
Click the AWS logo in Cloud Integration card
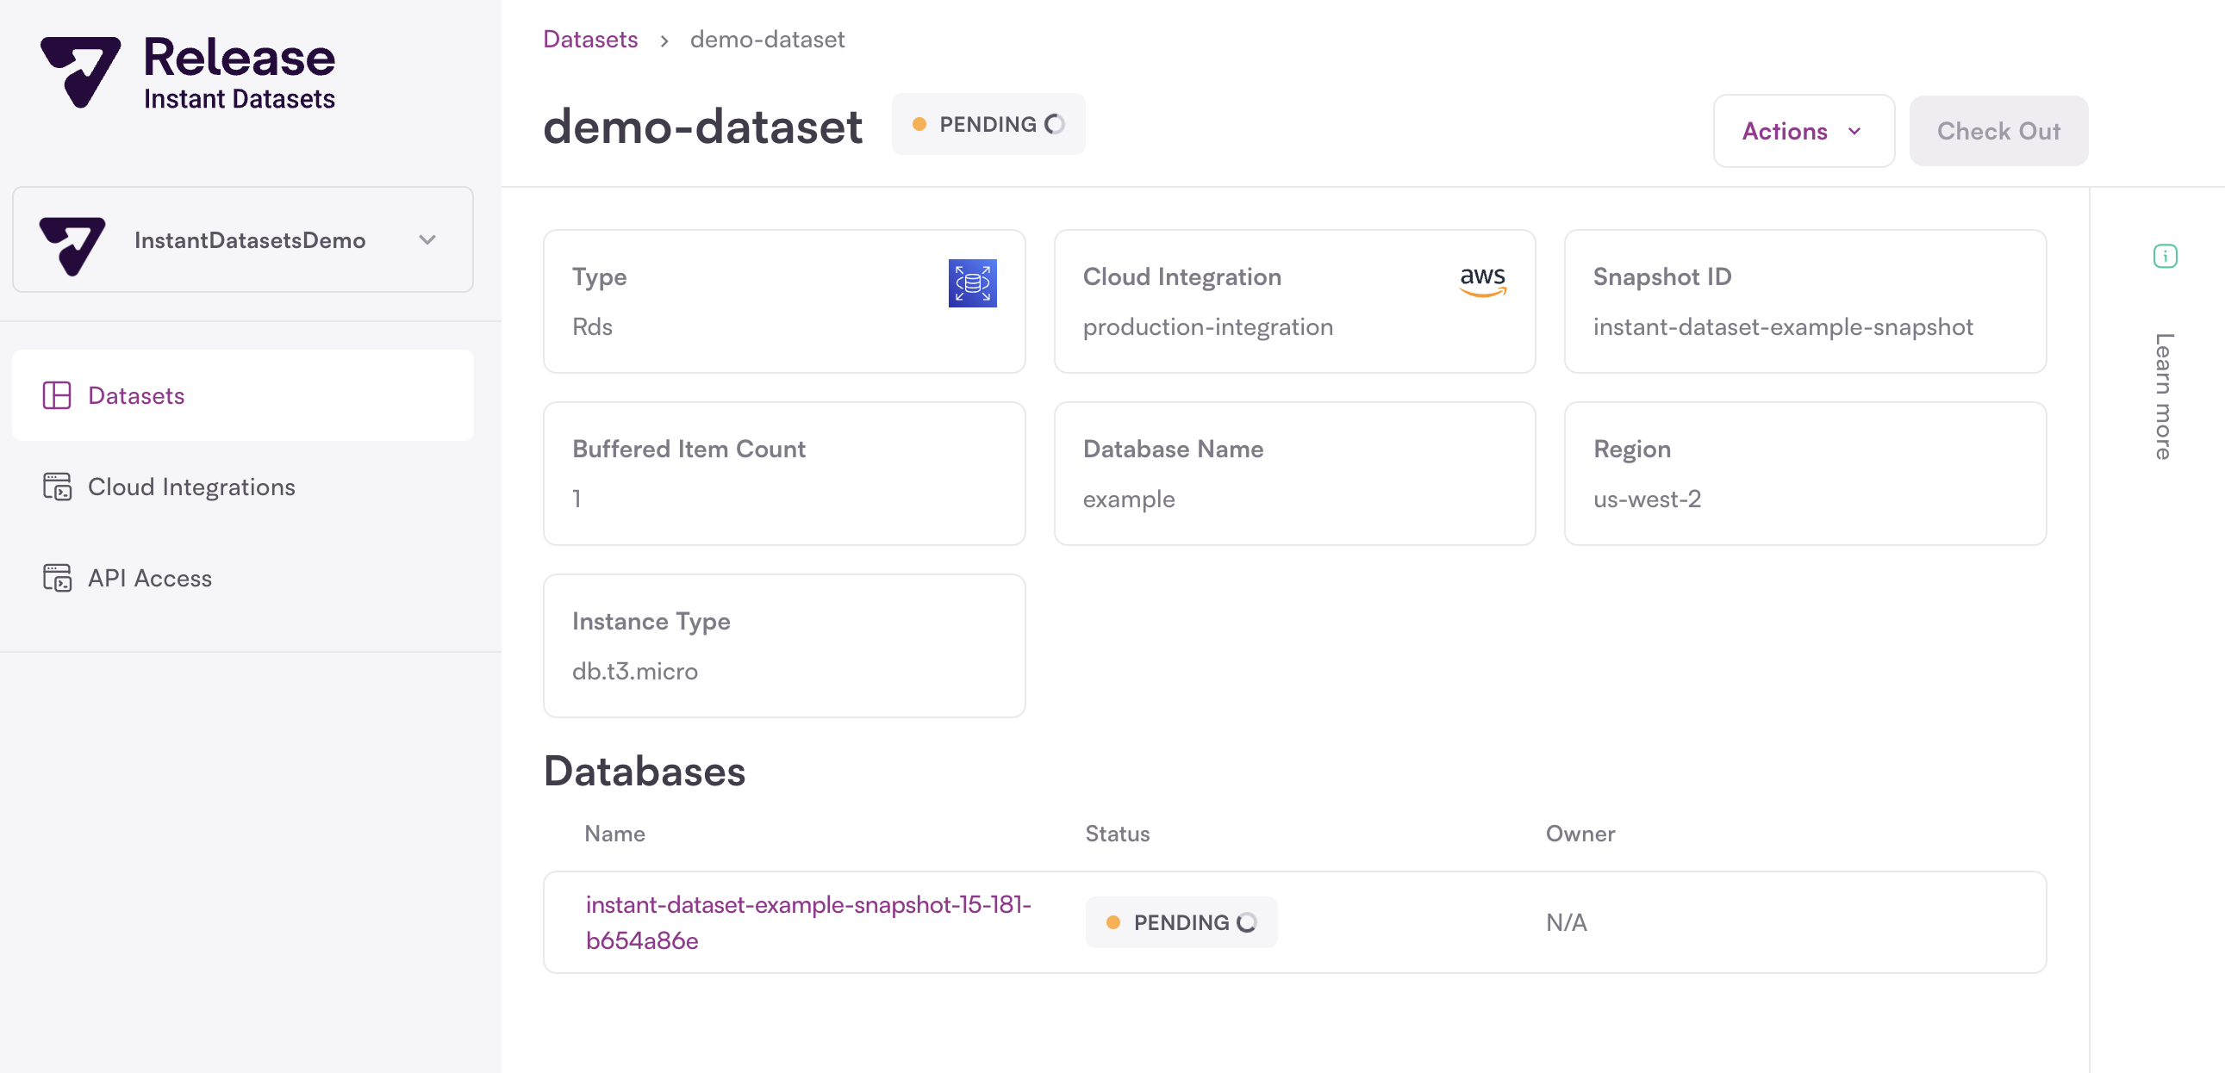click(x=1482, y=281)
